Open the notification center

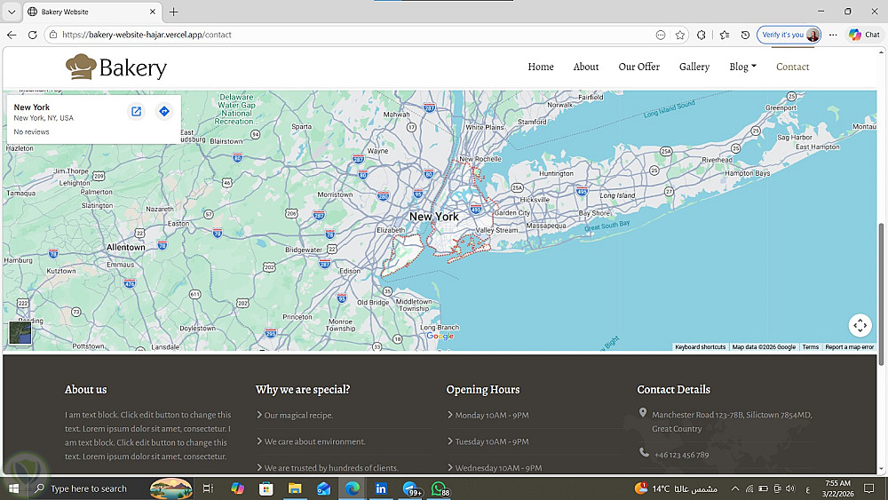868,488
